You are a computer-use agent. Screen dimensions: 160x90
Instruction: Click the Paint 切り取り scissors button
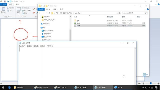(11, 8)
